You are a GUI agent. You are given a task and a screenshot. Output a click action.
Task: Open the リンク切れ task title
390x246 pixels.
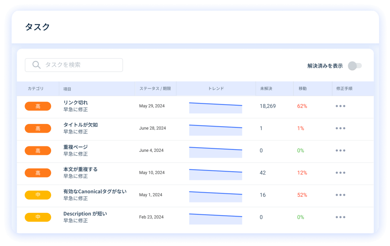75,103
